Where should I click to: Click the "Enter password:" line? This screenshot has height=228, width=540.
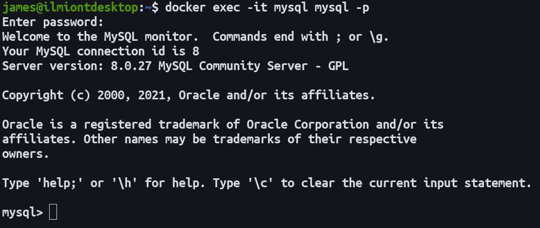pos(53,22)
